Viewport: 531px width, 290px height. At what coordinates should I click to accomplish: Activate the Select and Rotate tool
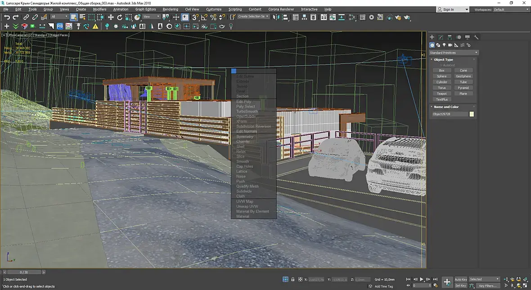pos(120,17)
